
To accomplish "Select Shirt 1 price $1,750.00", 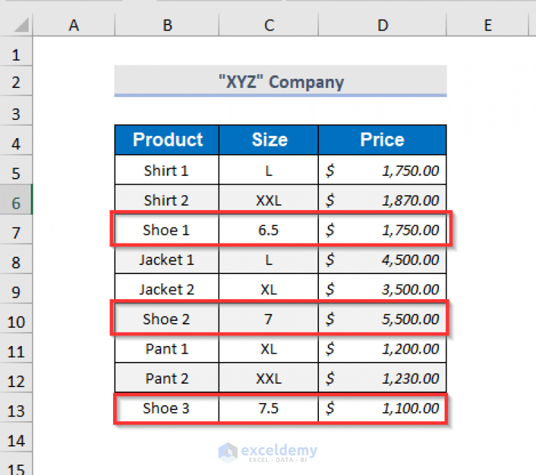I will 382,169.
